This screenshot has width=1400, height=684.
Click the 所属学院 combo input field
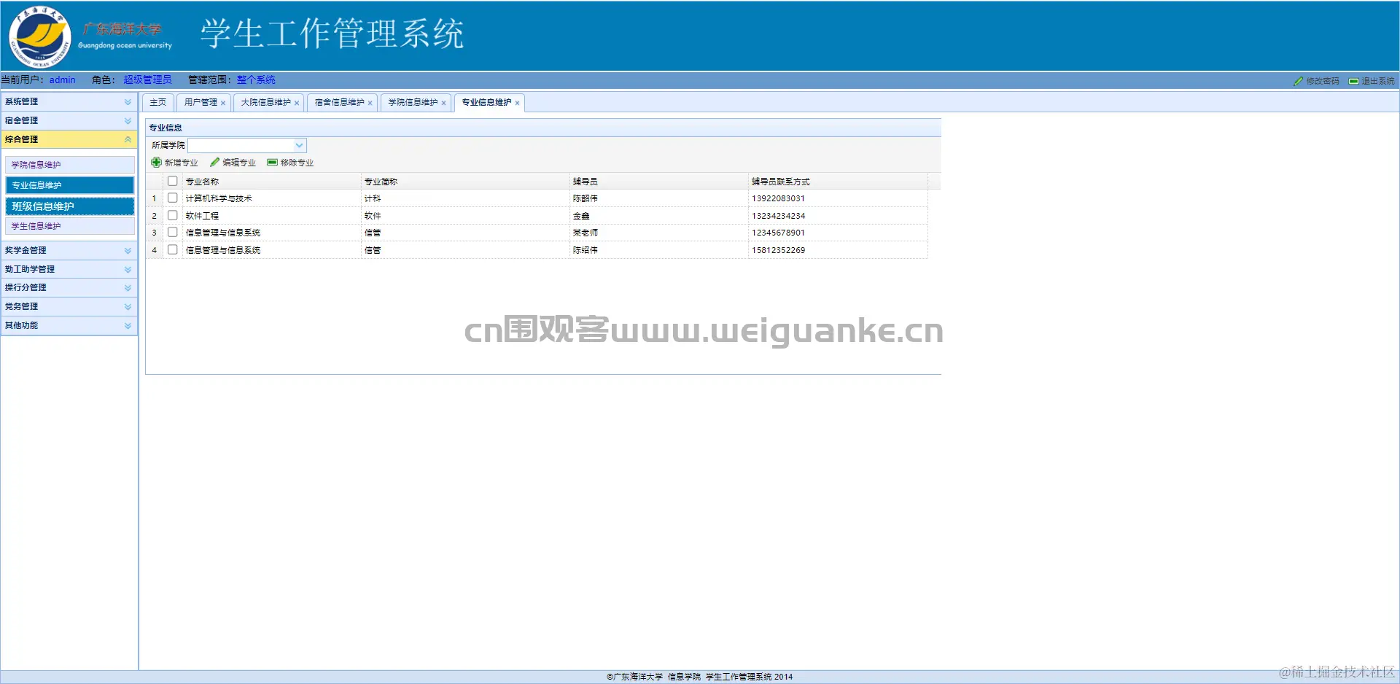click(x=241, y=145)
